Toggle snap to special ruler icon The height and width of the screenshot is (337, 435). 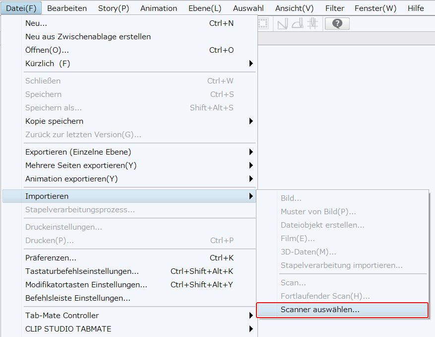298,24
